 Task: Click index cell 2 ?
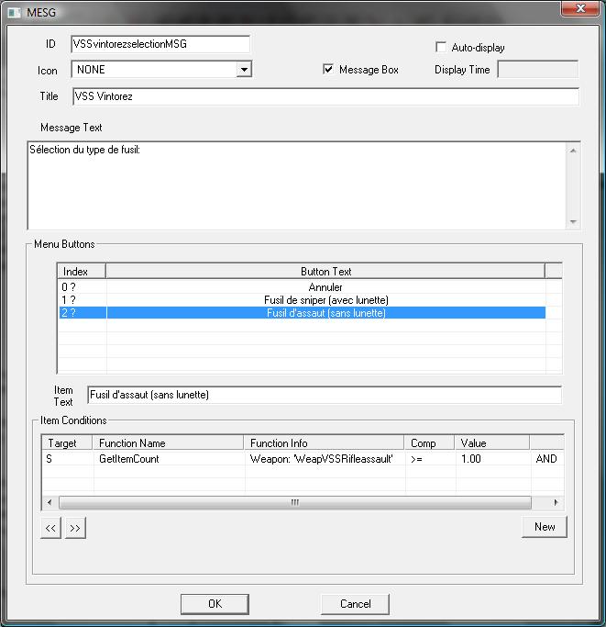click(83, 313)
